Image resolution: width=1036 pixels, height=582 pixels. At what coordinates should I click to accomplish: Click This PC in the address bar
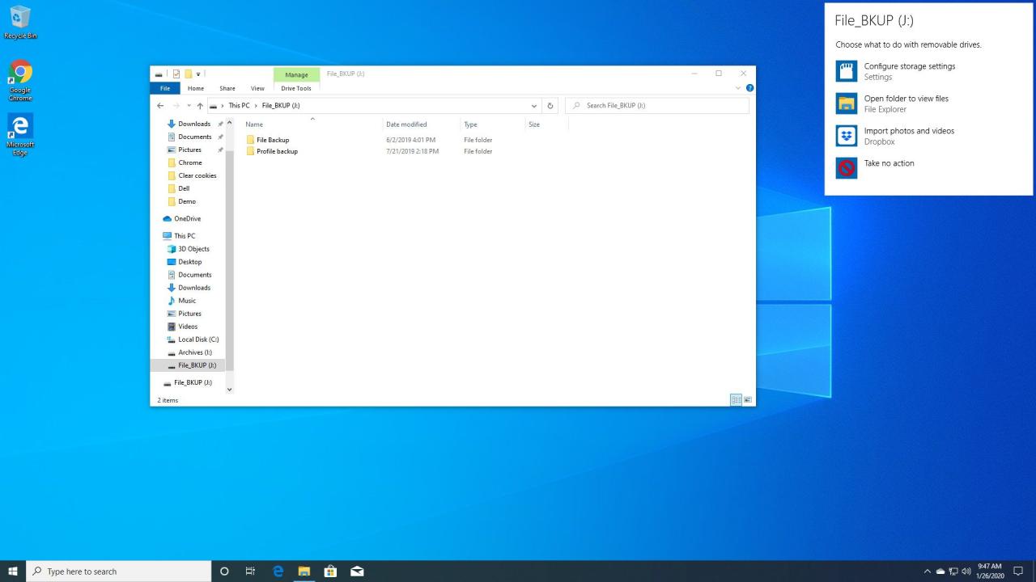(x=239, y=106)
